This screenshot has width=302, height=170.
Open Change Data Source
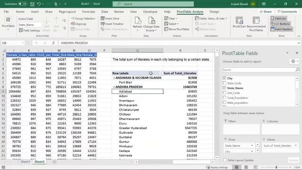(151, 24)
